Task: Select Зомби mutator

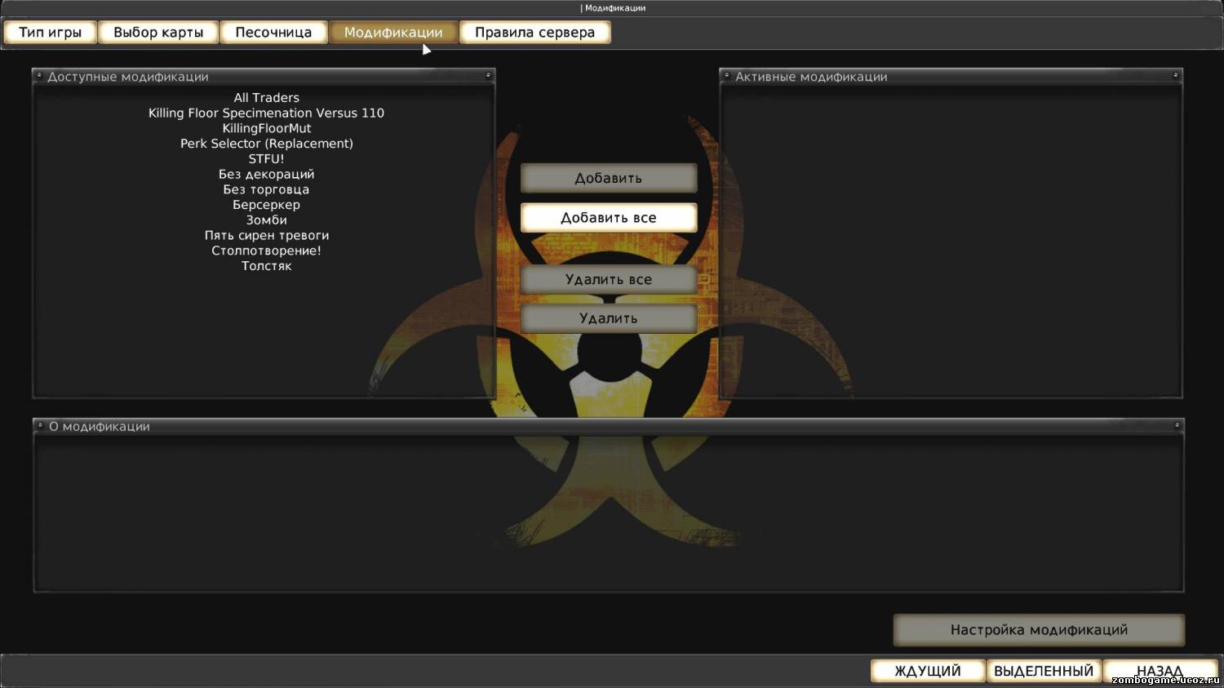Action: pyautogui.click(x=267, y=220)
